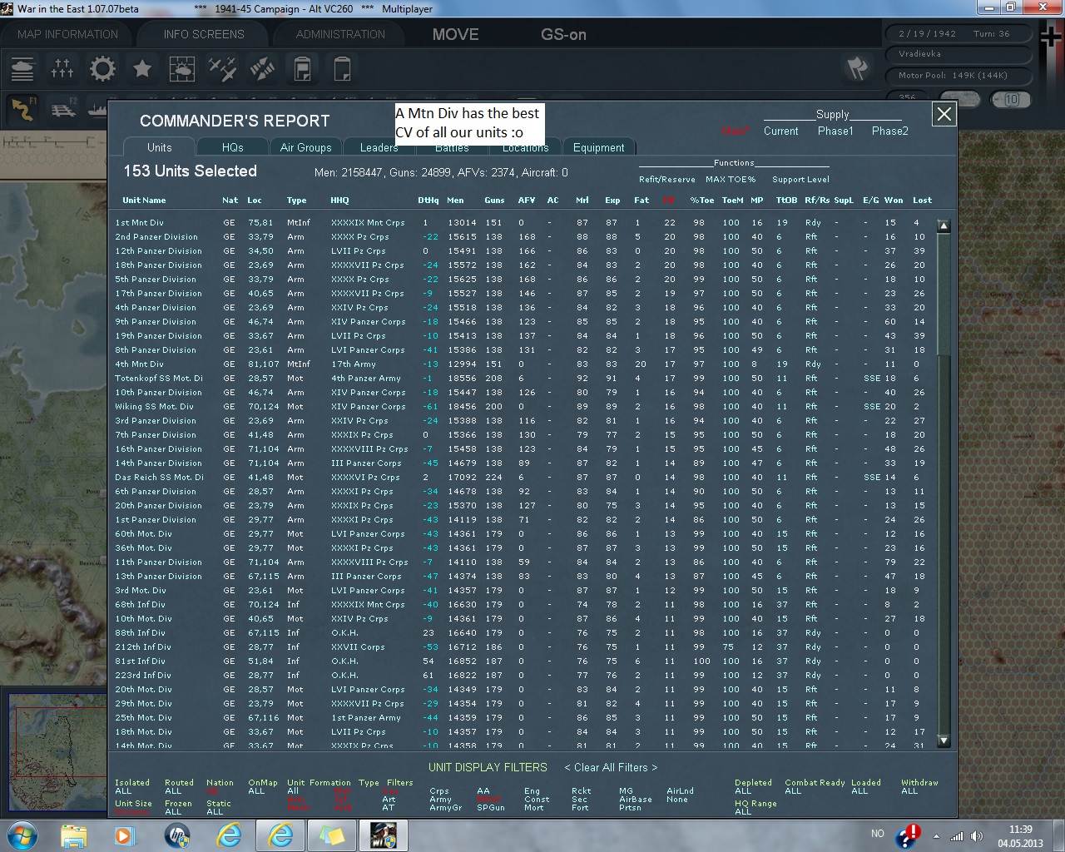Viewport: 1065px width, 852px height.
Task: Toggle the Combat Ready filter
Action: tap(815, 786)
